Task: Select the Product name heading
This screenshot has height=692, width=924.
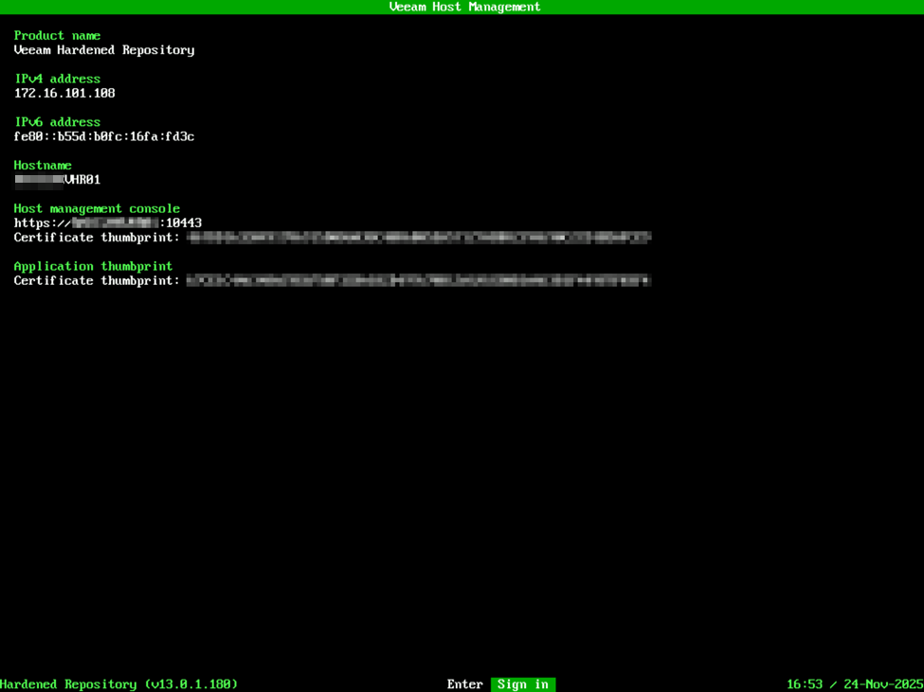Action: point(57,36)
